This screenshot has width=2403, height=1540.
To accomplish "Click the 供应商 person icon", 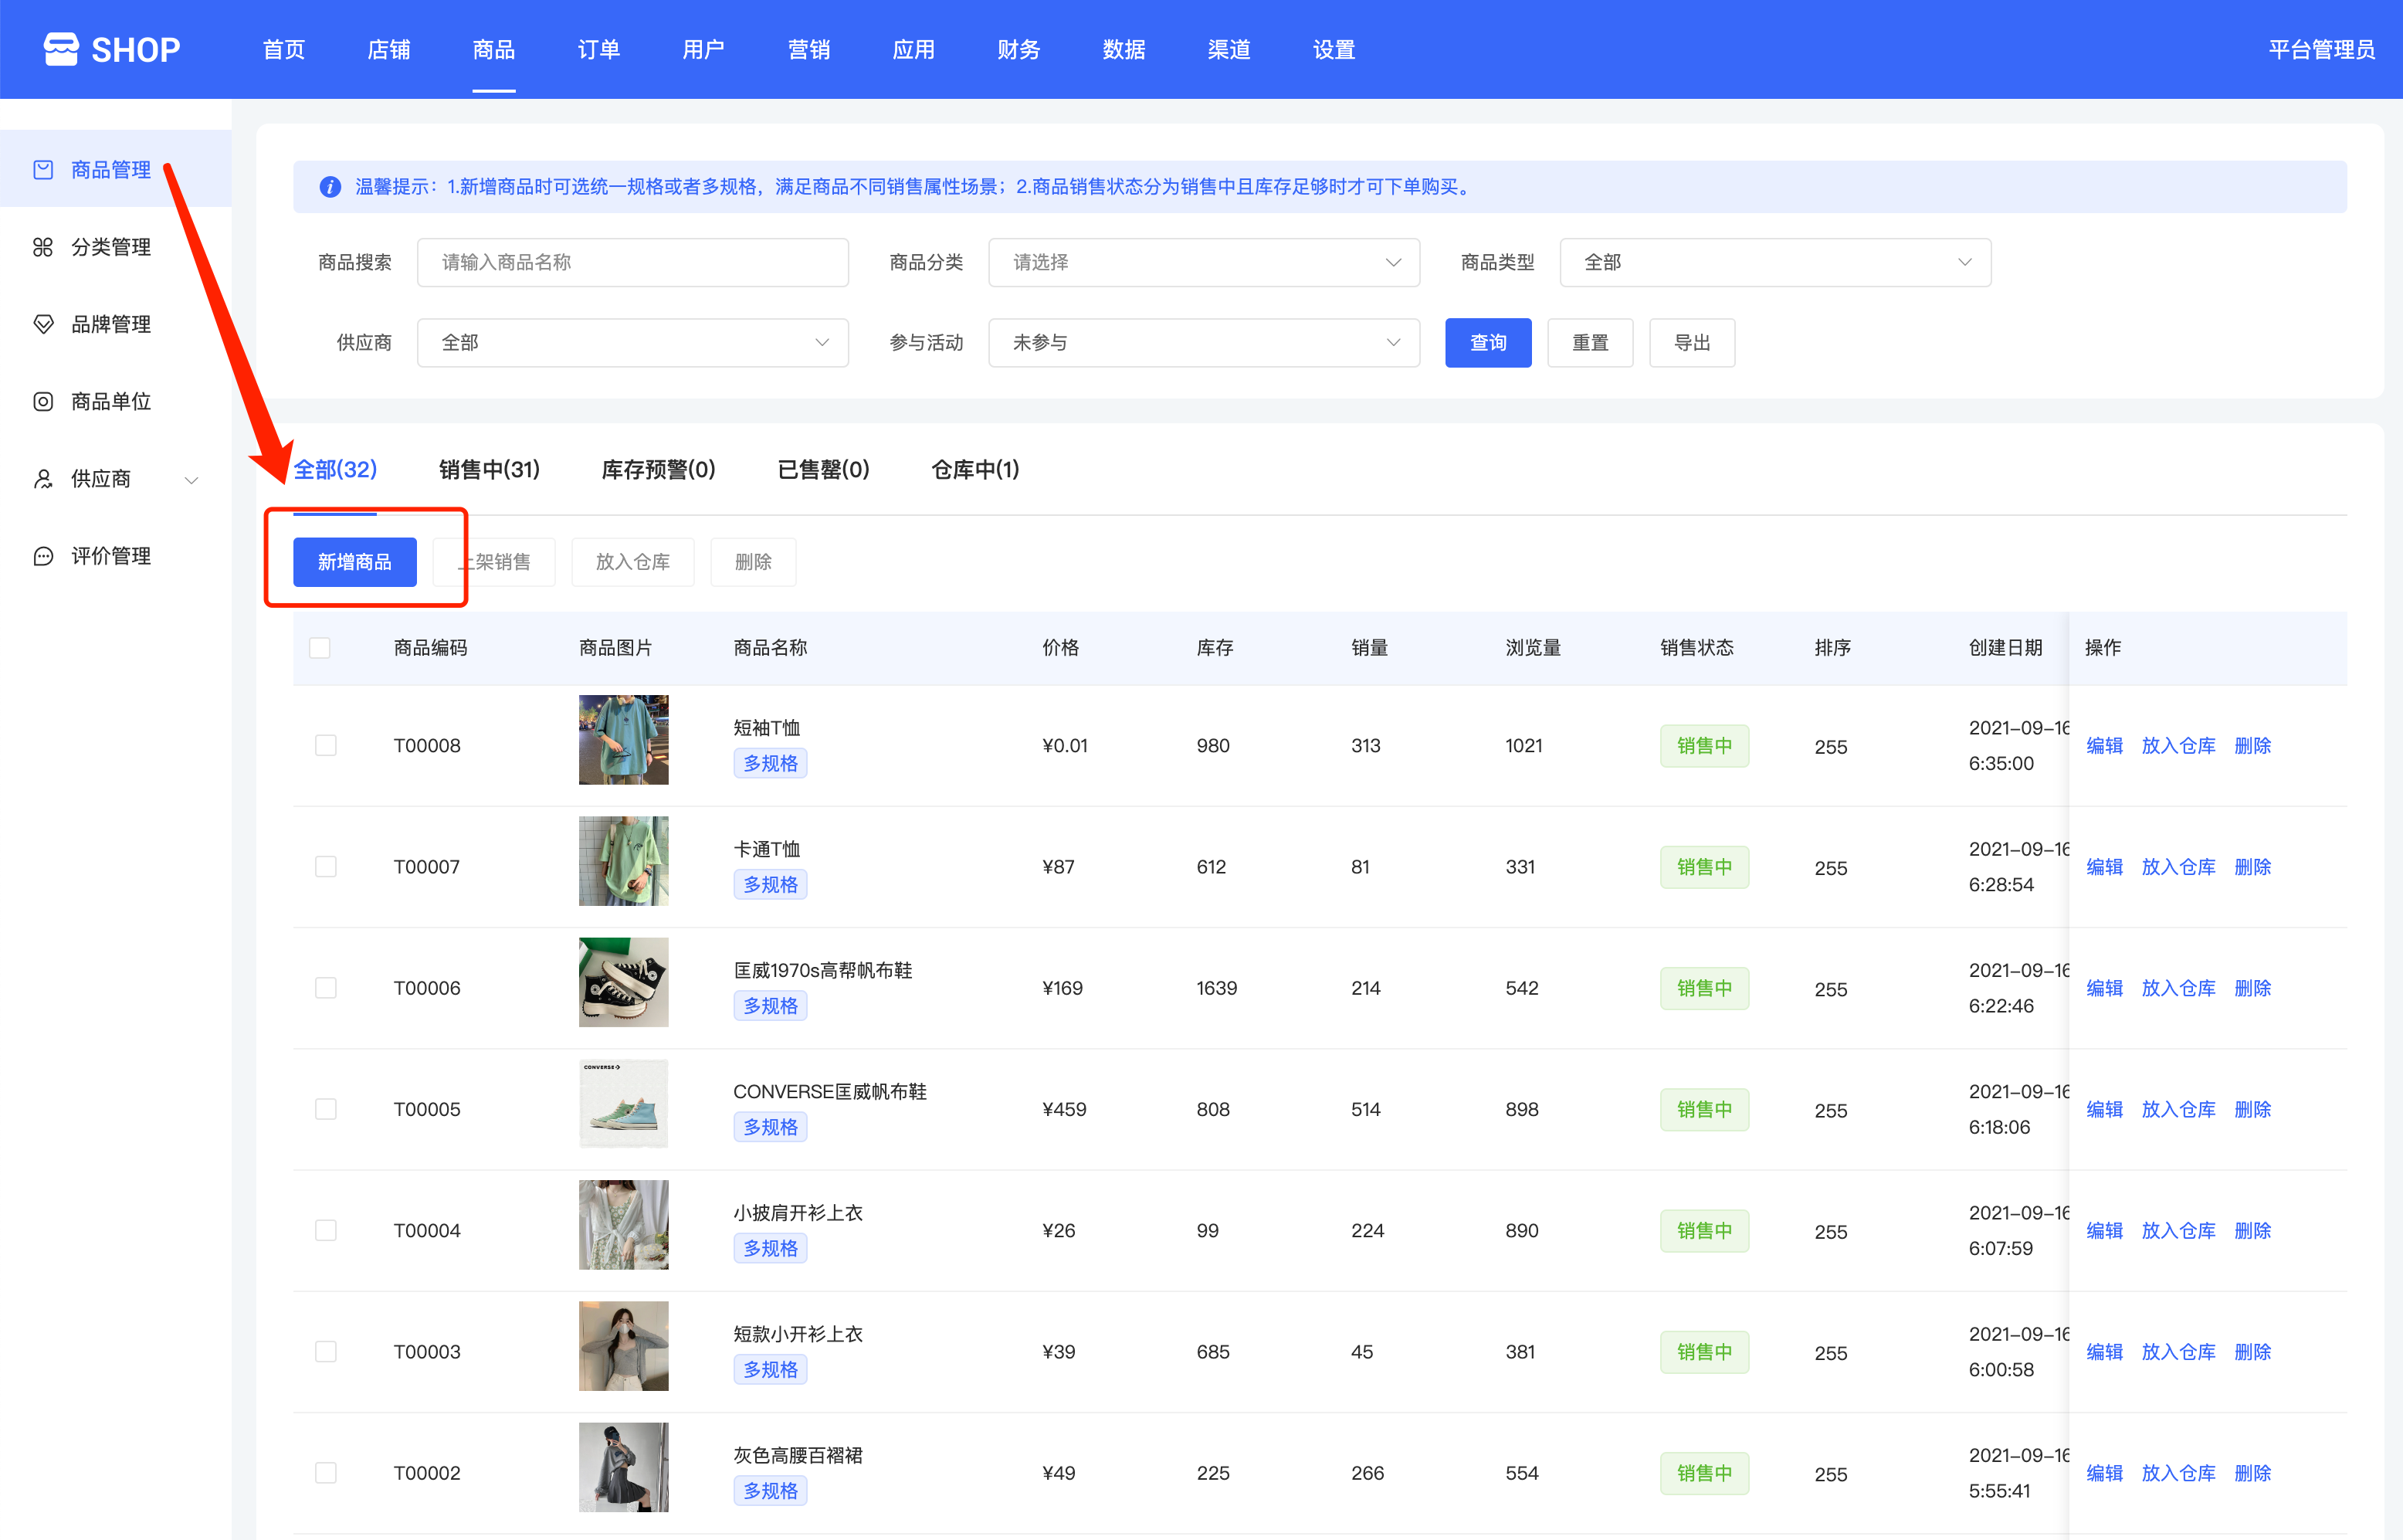I will tap(43, 479).
